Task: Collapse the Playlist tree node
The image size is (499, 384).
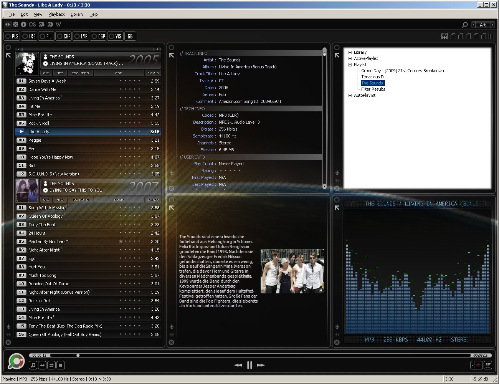Action: [x=349, y=65]
